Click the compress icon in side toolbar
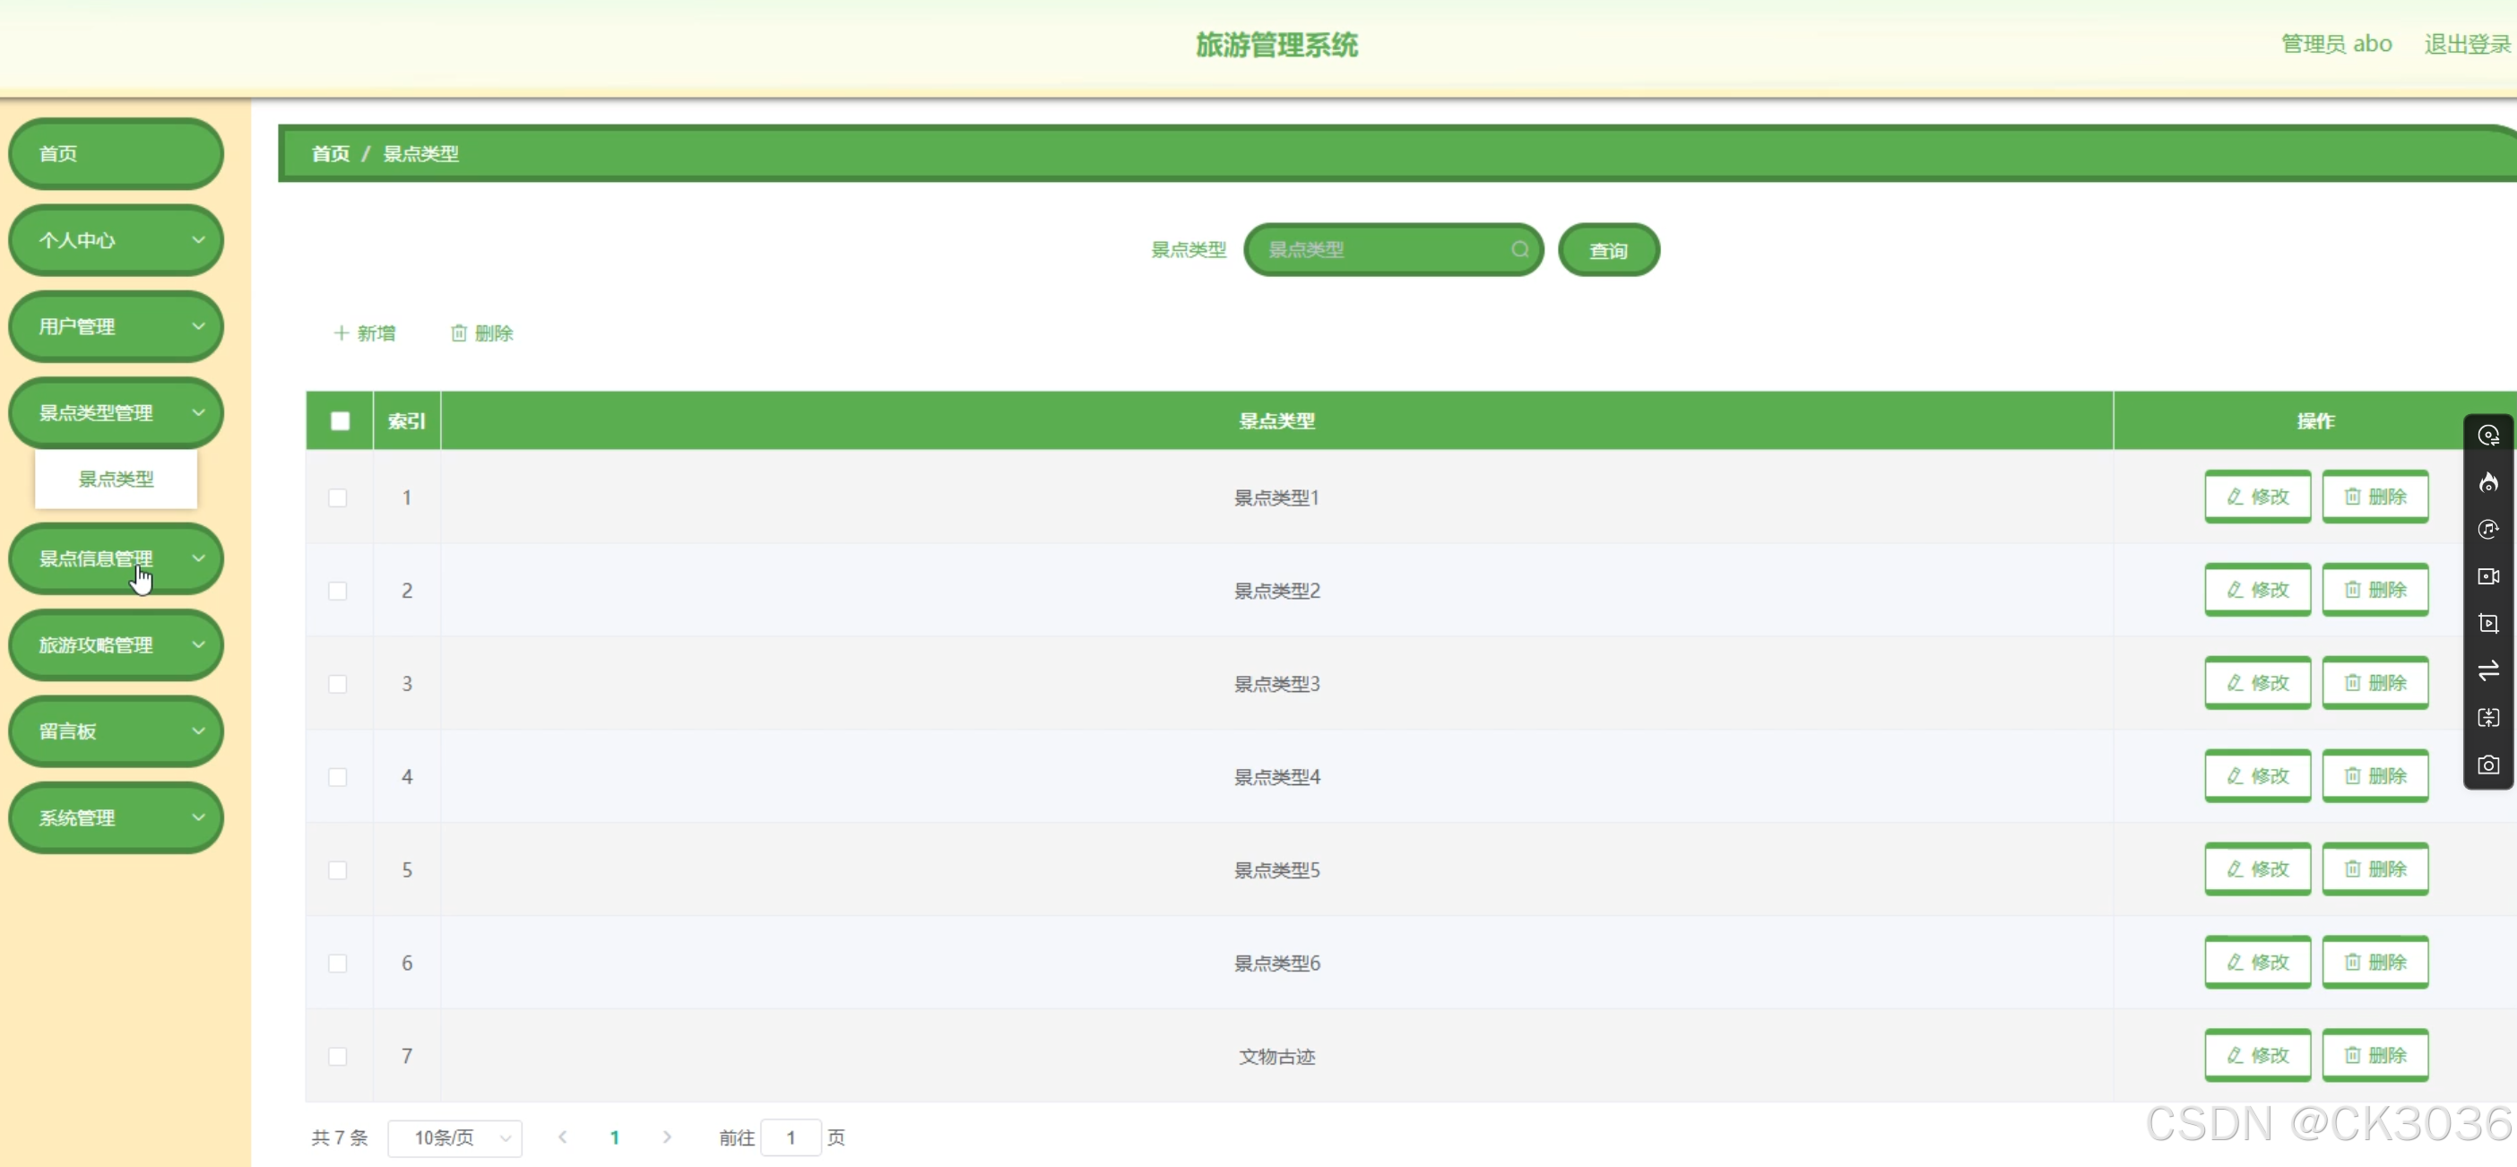Screen dimensions: 2517x1167 coord(2487,717)
